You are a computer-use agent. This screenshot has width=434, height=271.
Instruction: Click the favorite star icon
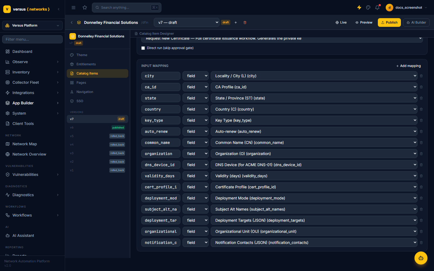85,8
